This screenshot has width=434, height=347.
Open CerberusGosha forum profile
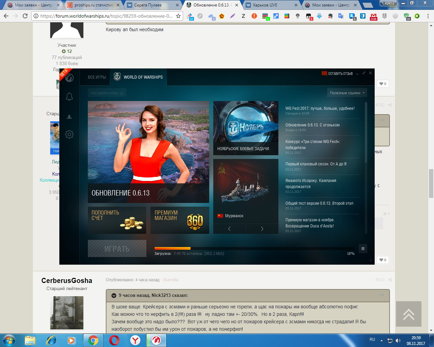click(x=67, y=281)
